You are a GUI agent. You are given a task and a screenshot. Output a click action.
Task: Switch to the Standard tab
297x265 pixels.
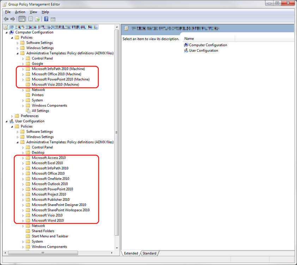click(150, 253)
